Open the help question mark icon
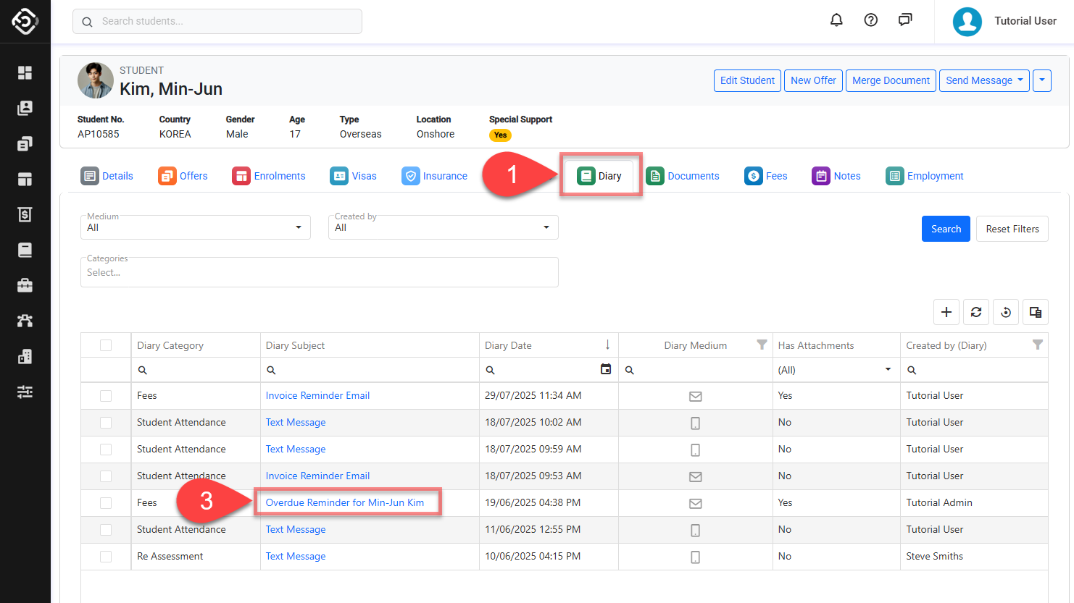 pyautogui.click(x=871, y=20)
